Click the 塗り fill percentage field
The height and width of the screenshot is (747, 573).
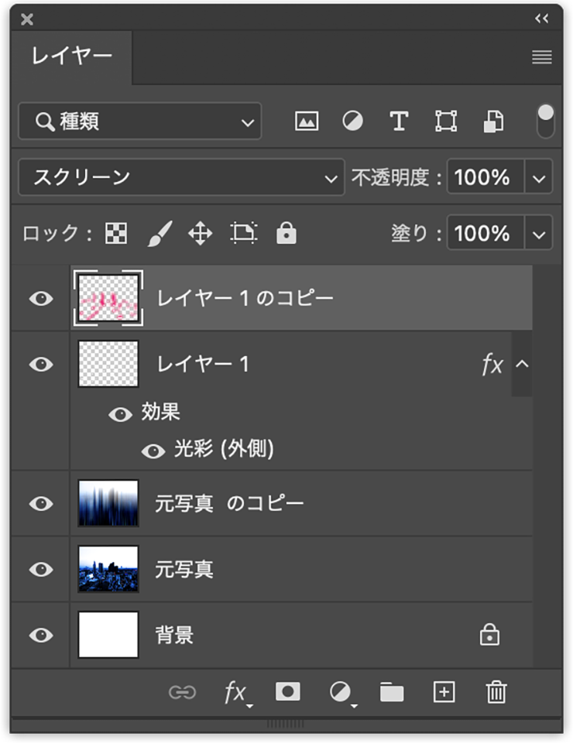485,233
